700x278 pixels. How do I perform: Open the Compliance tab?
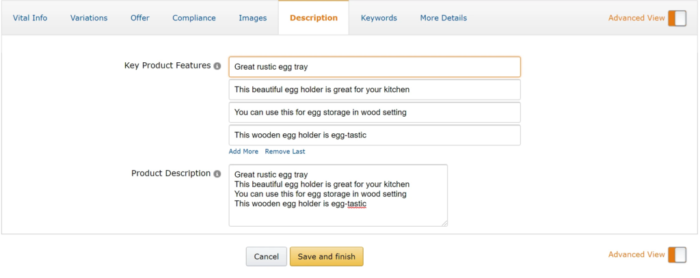194,18
